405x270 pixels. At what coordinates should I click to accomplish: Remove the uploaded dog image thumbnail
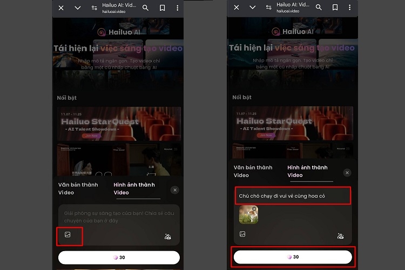click(254, 208)
